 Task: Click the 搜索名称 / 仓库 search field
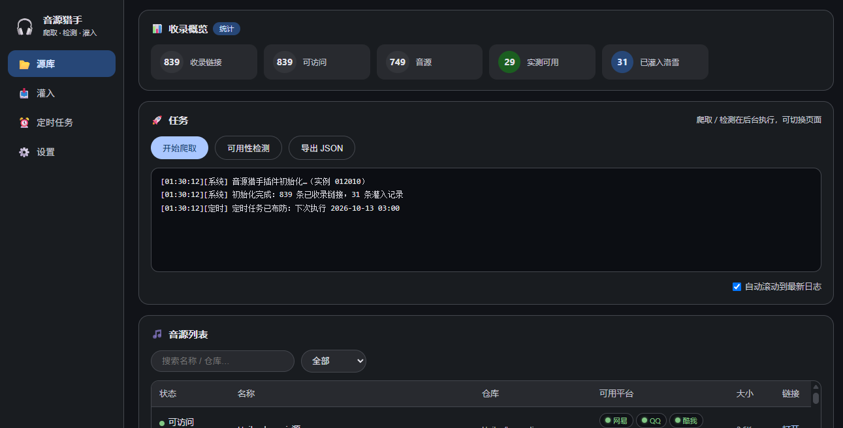[223, 361]
